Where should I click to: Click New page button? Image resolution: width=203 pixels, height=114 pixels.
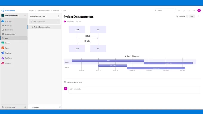click(x=34, y=107)
